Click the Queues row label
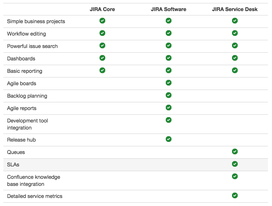 [x=16, y=152]
